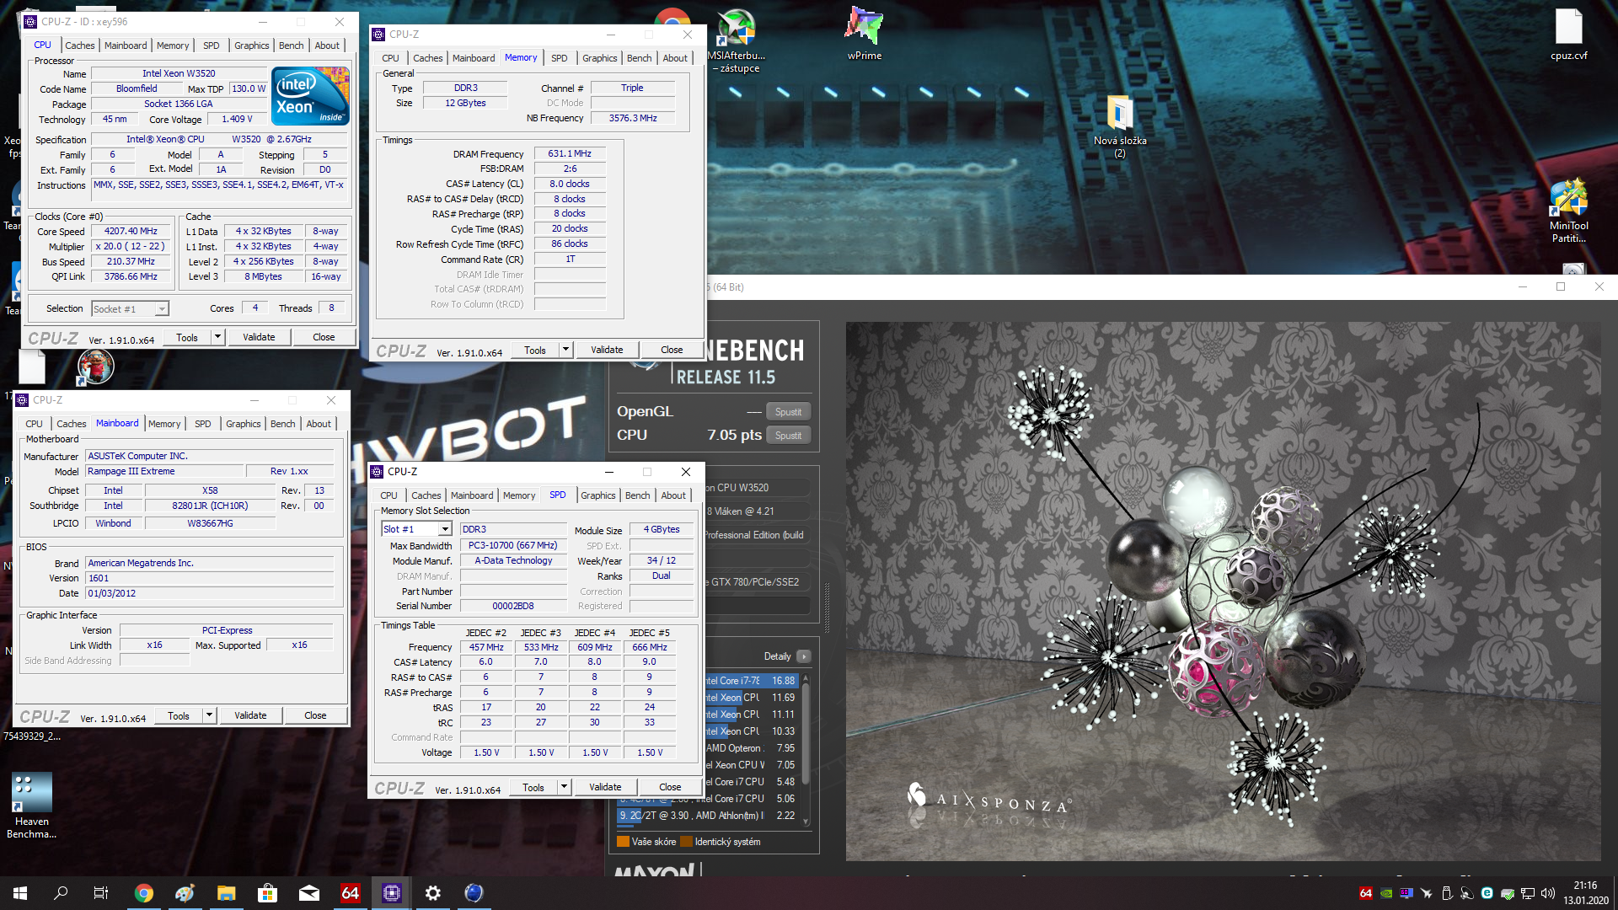
Task: Click Tools button in CPU-Z SPD window
Action: click(533, 787)
